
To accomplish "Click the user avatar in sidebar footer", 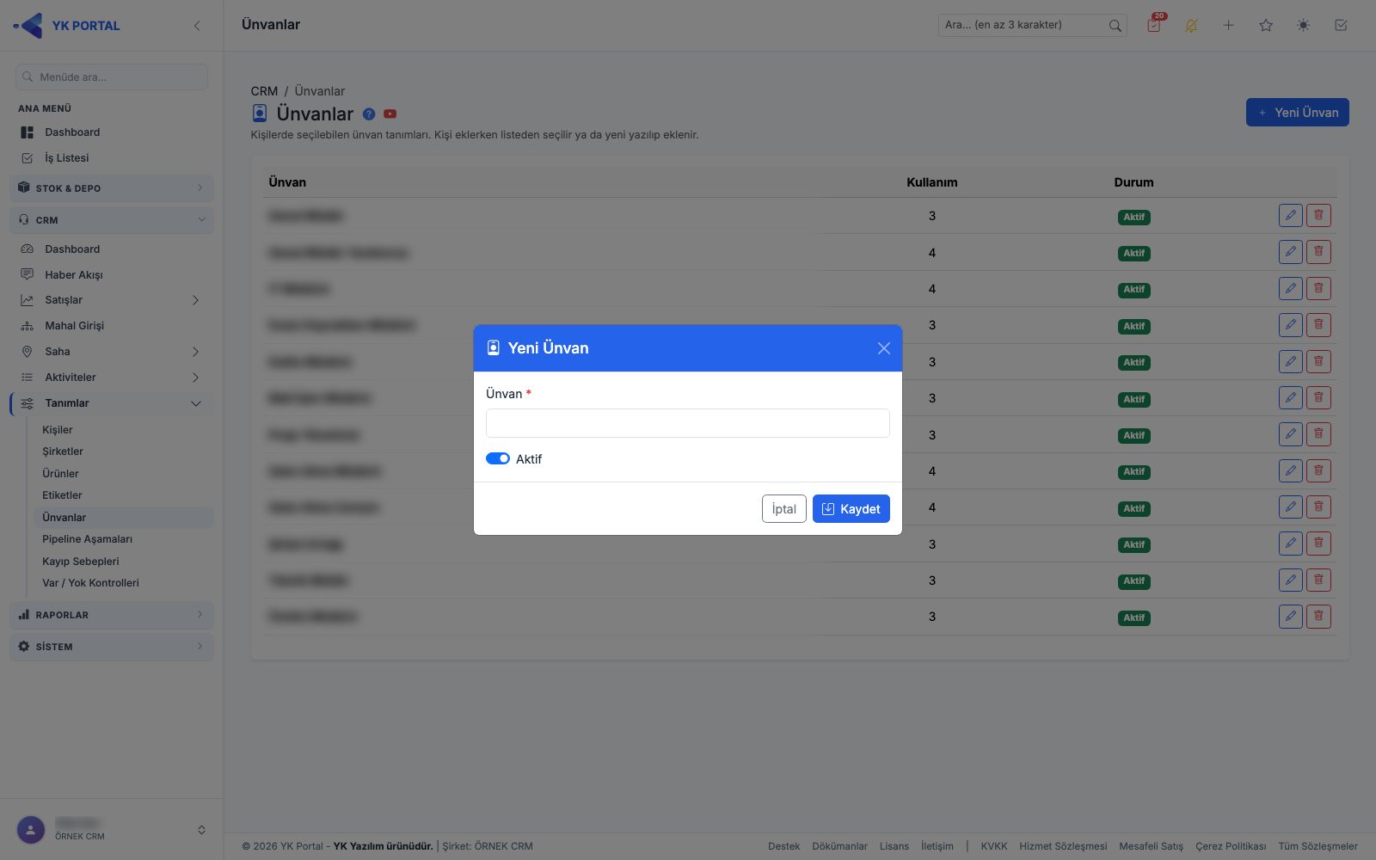I will click(31, 830).
